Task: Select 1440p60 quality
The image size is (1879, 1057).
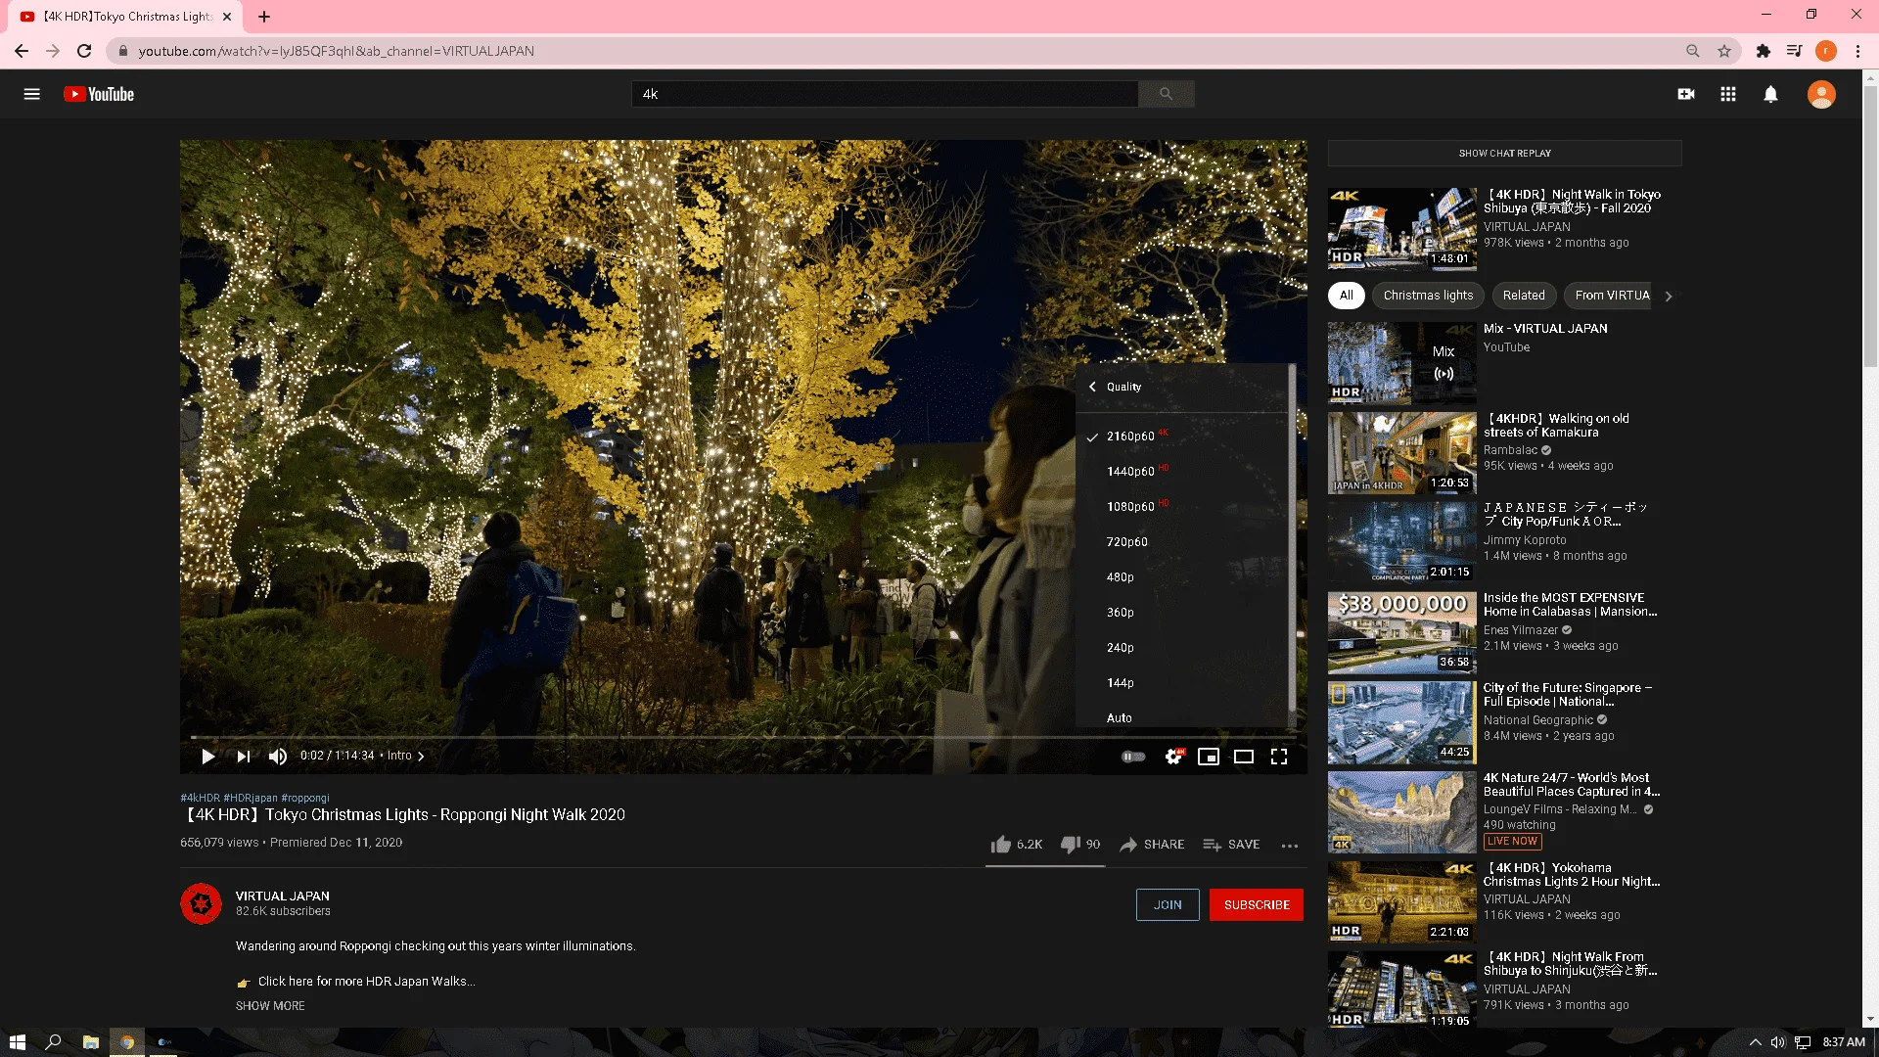Action: click(x=1182, y=472)
